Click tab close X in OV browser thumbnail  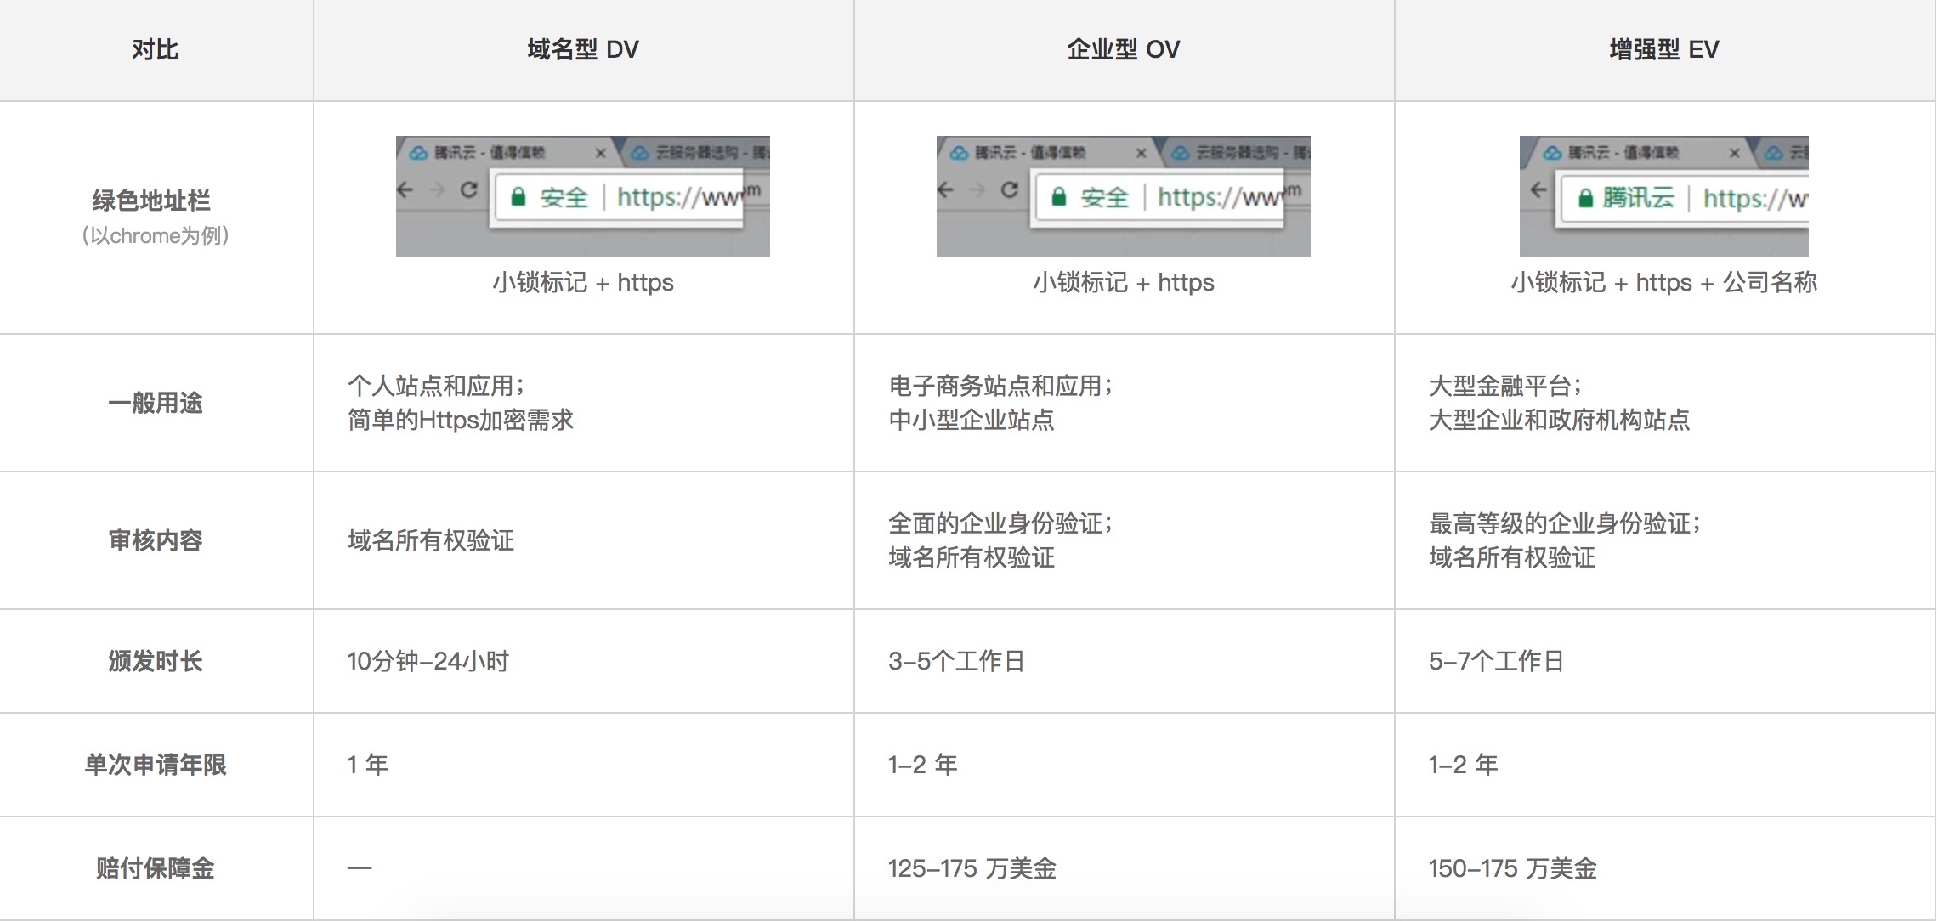(1141, 153)
